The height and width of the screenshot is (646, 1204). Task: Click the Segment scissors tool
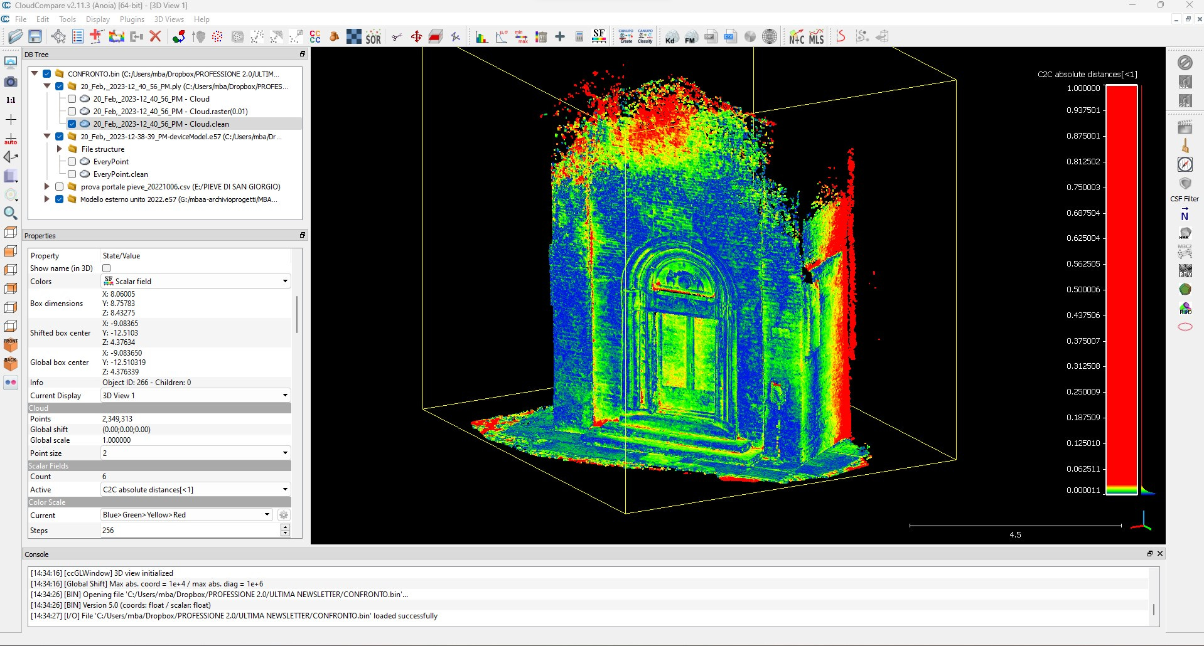(x=397, y=37)
